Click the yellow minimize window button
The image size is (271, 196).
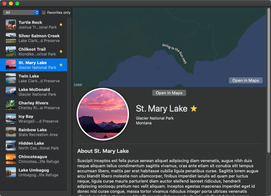click(x=11, y=4)
